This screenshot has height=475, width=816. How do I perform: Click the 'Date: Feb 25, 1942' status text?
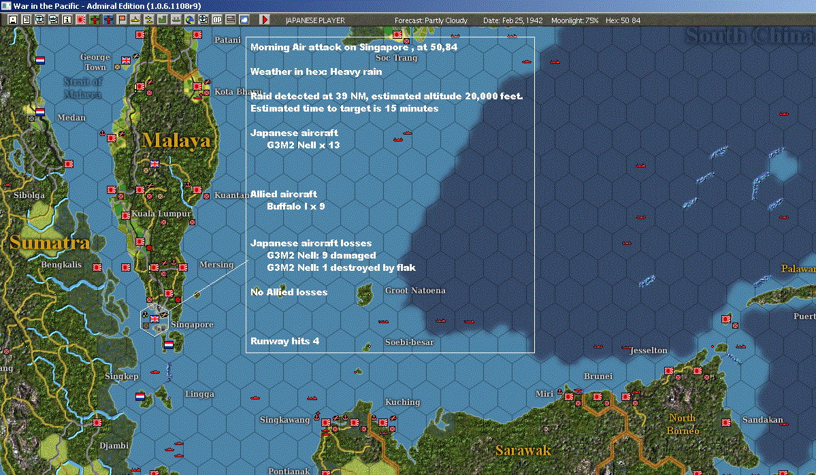coord(512,20)
